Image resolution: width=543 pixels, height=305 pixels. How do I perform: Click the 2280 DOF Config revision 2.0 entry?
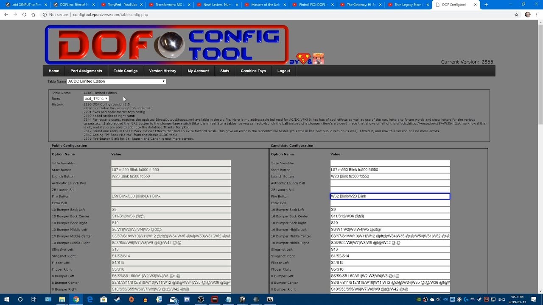[x=106, y=104]
